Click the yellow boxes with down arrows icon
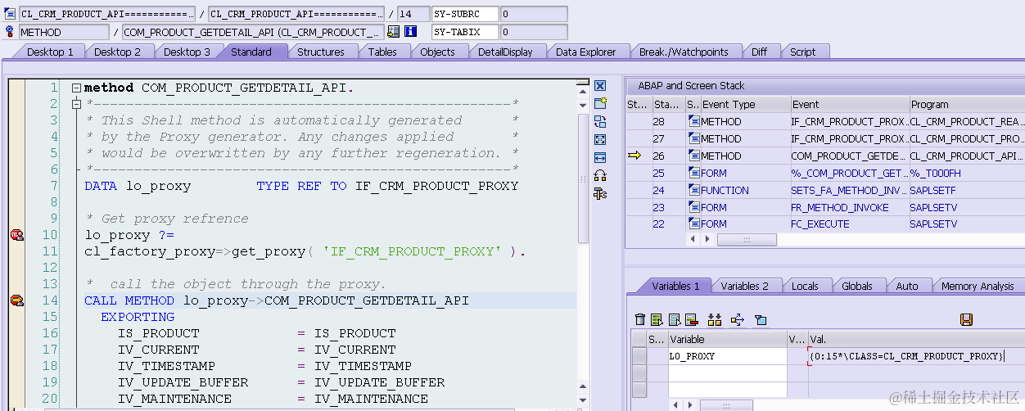Image resolution: width=1025 pixels, height=411 pixels. click(715, 319)
